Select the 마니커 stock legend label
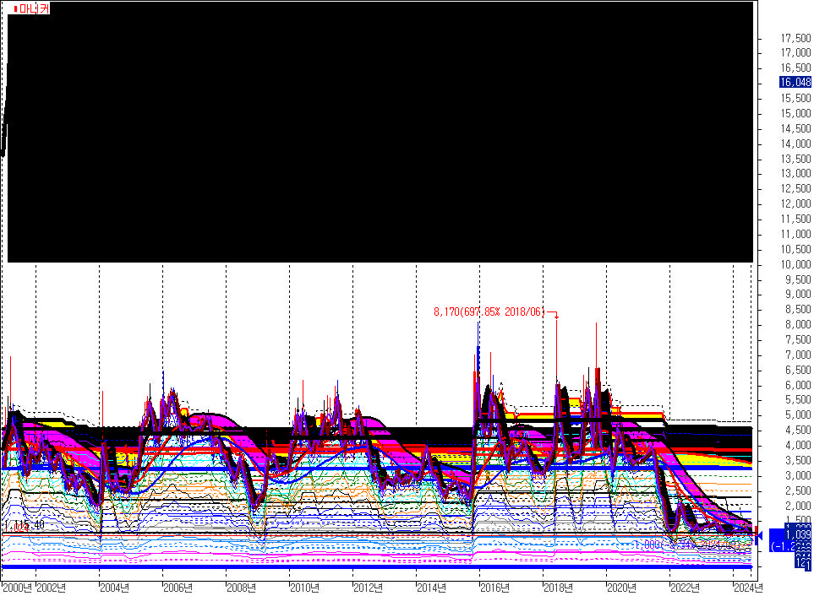 click(35, 8)
